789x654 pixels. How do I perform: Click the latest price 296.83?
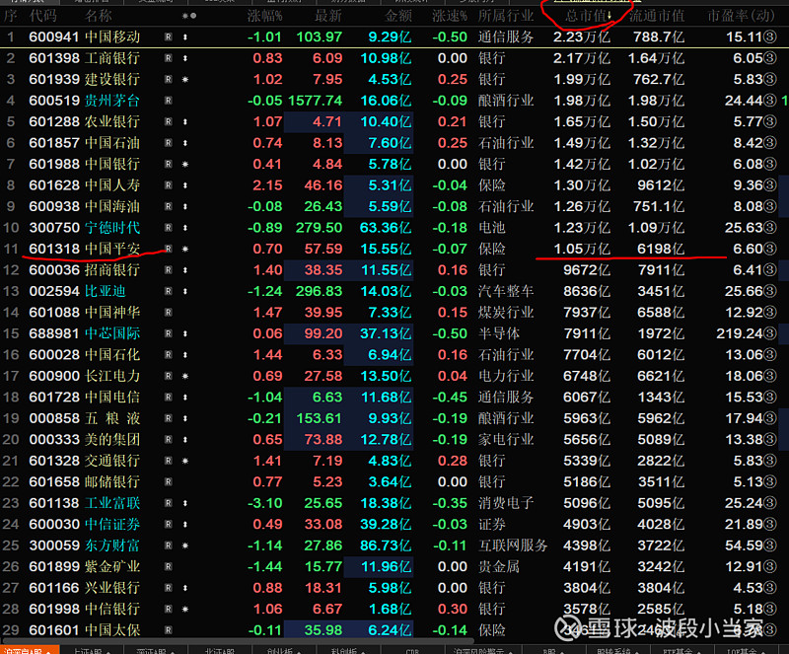(x=319, y=291)
